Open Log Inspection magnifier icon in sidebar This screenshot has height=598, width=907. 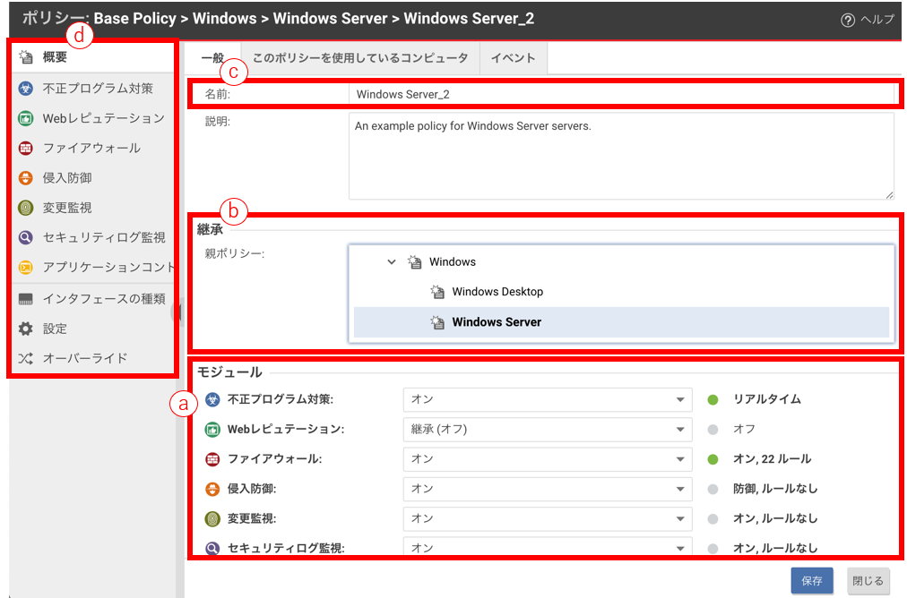(x=26, y=237)
